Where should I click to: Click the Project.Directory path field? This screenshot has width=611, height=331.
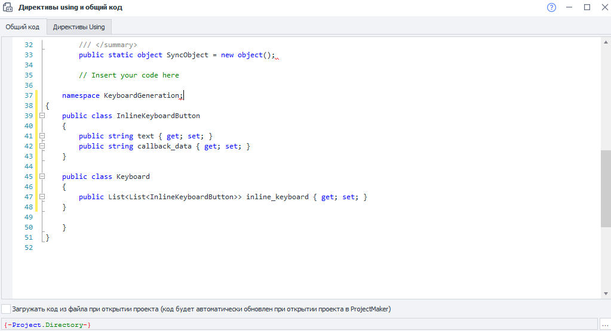click(299, 324)
